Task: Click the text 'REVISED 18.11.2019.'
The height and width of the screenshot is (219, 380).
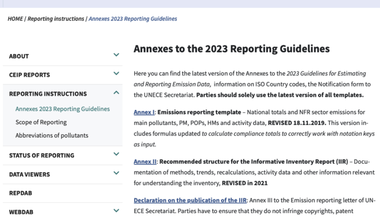Action: tap(297, 123)
